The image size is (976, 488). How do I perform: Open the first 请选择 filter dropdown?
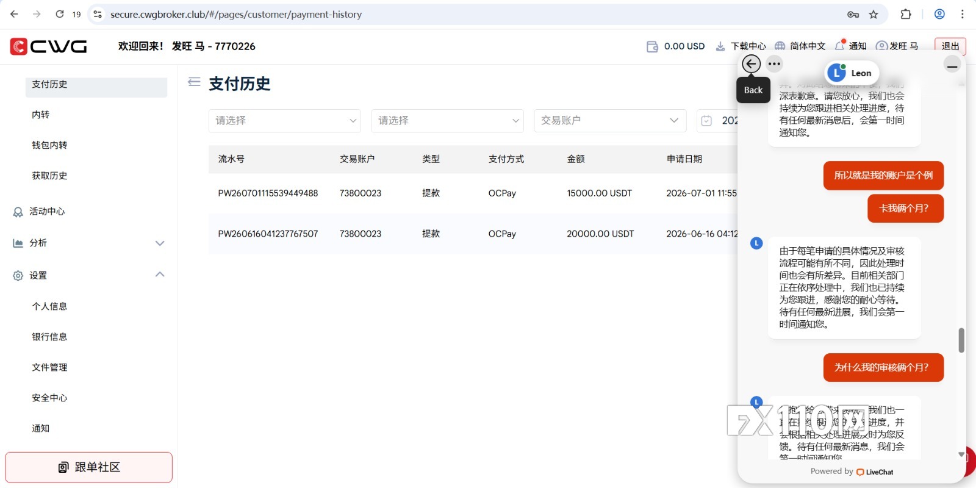pos(285,121)
